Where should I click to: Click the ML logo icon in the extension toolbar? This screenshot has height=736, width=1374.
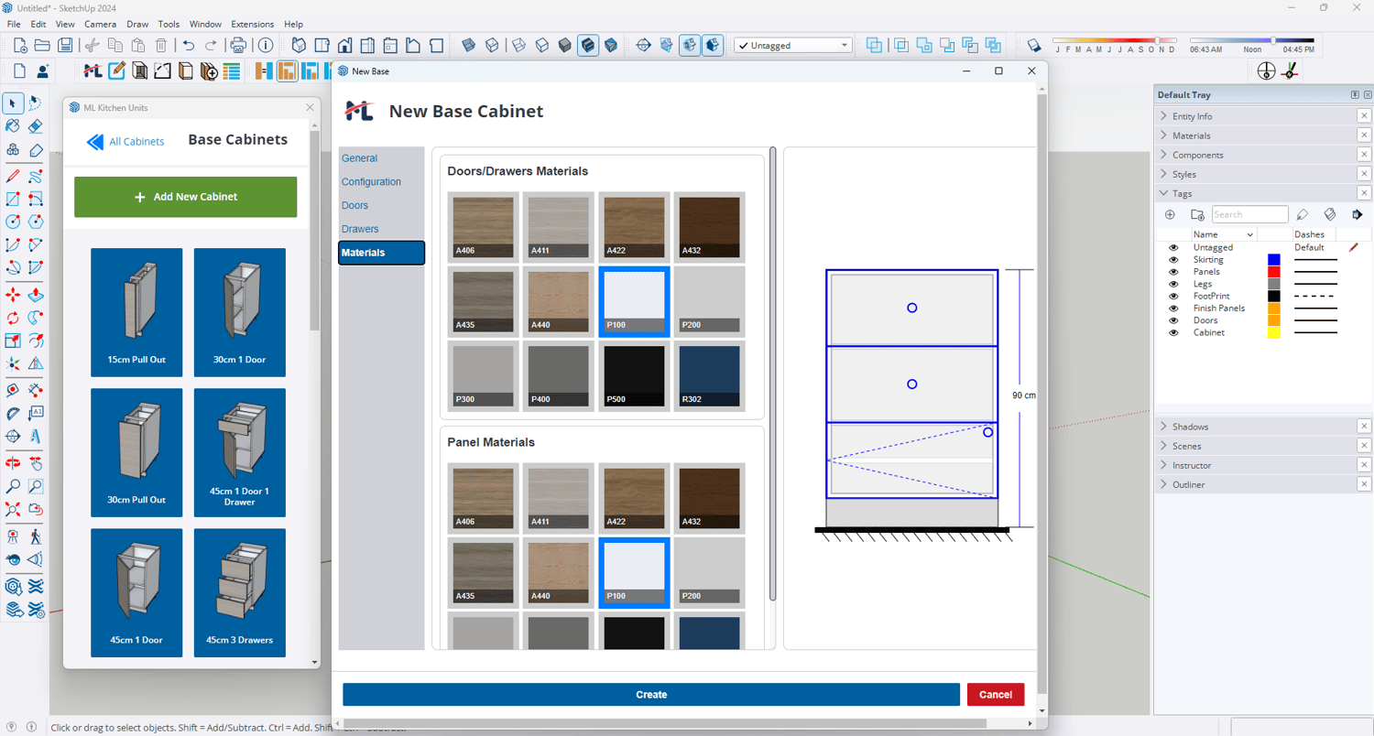coord(93,70)
